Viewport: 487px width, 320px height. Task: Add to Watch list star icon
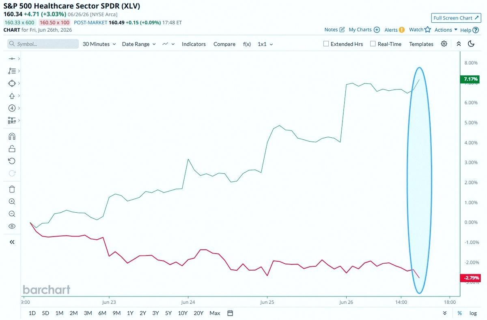tap(428, 30)
